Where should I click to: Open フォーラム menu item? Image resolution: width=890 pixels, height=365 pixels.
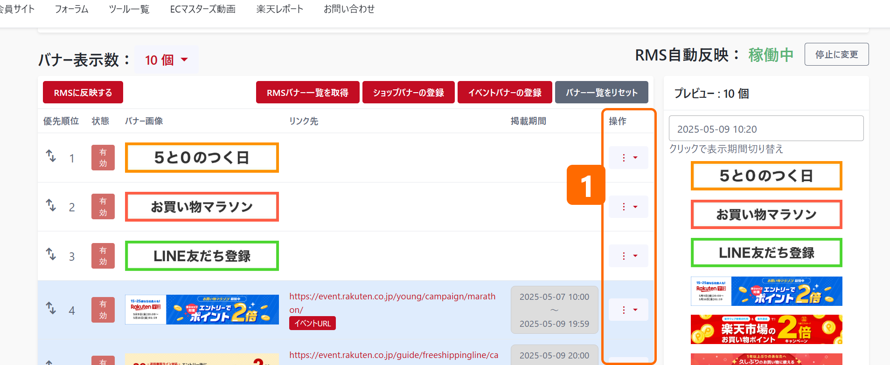(72, 9)
